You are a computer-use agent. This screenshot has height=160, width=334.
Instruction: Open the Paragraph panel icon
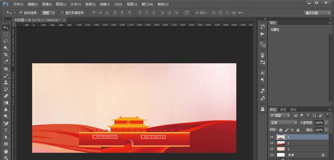tap(263, 80)
